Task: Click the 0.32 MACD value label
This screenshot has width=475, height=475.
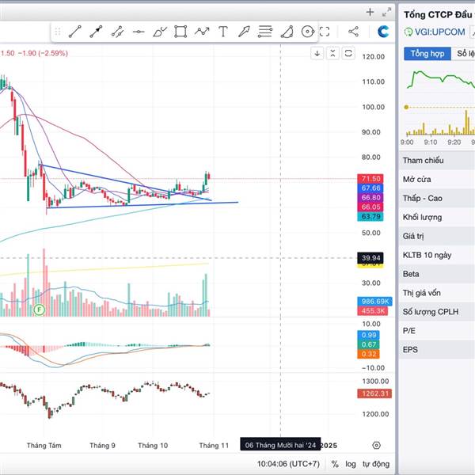Action: tap(368, 354)
